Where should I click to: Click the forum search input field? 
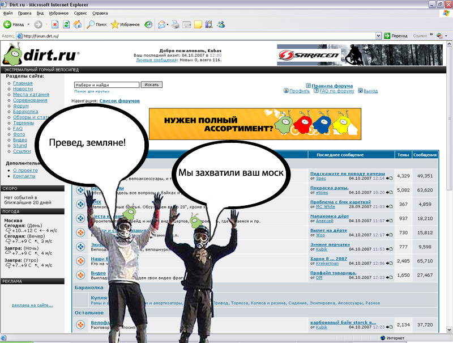coord(106,84)
